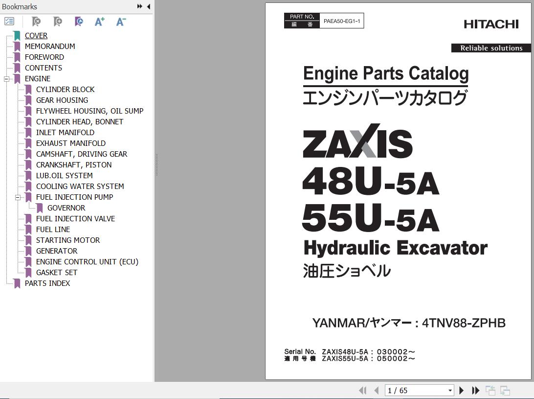Image resolution: width=534 pixels, height=399 pixels.
Task: Click the COVER bookmark ribbon icon
Action: [x=18, y=35]
